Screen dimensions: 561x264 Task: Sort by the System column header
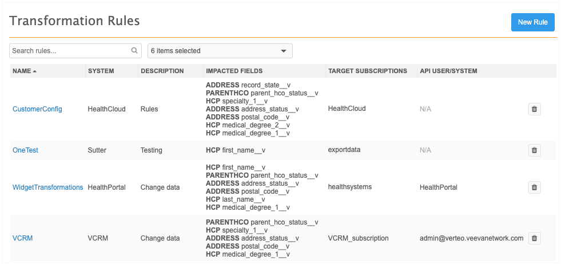(101, 71)
